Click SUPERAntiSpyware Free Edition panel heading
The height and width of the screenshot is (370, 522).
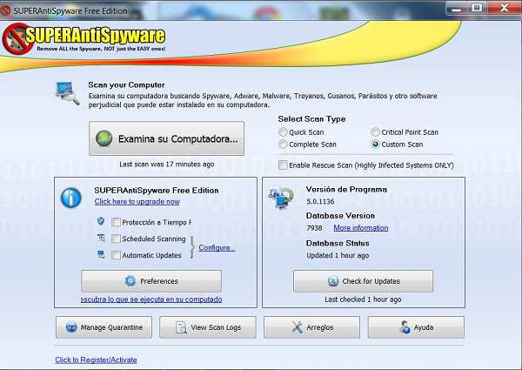coord(157,190)
